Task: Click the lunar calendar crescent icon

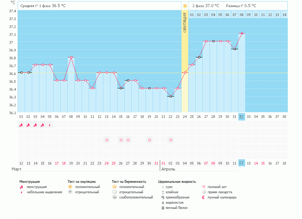Action: point(204,197)
